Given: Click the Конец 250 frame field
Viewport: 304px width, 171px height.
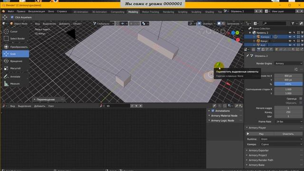Looking at the screenshot, I should tap(288, 112).
